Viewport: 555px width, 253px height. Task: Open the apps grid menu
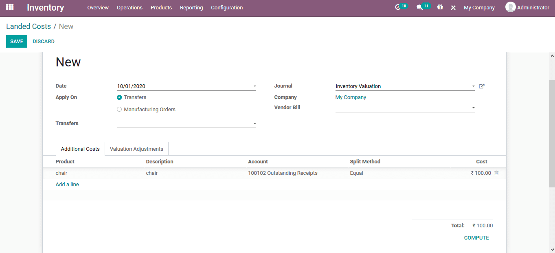(9, 7)
